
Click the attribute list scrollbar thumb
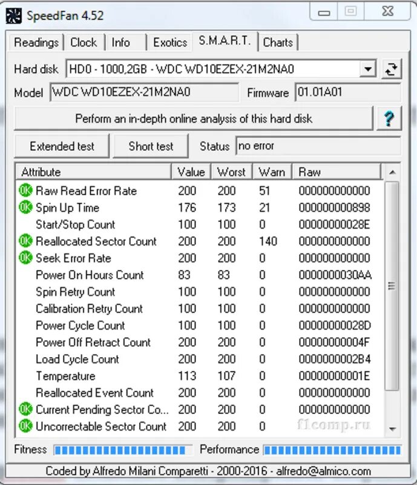(392, 286)
